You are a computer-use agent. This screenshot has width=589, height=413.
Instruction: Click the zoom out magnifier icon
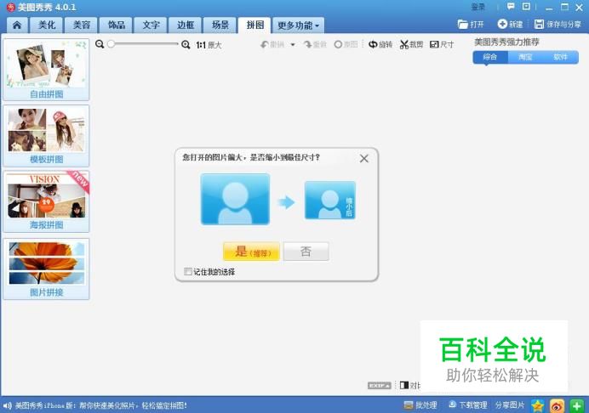tap(100, 44)
